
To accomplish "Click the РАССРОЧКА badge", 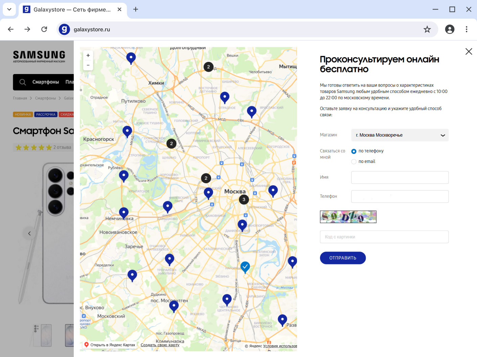I will coord(46,115).
